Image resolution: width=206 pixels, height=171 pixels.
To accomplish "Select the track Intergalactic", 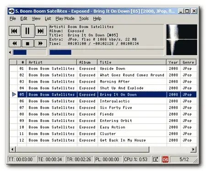I will (x=103, y=101).
